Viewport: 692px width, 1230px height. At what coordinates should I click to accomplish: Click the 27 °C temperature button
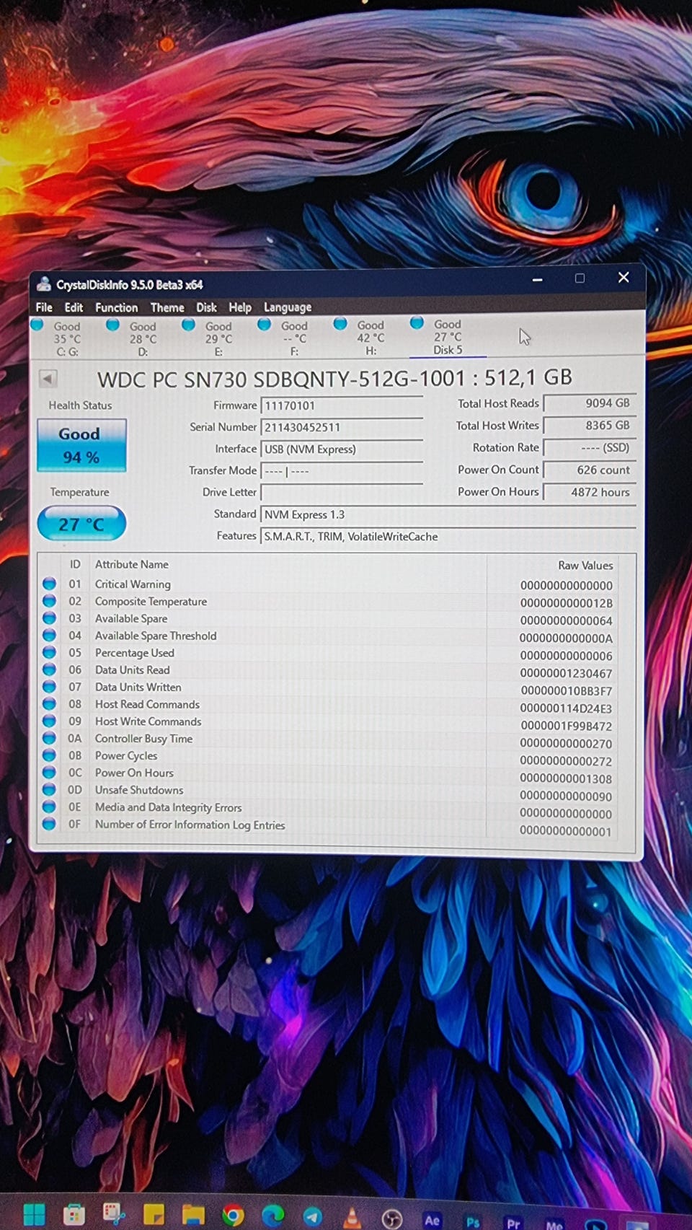coord(81,524)
